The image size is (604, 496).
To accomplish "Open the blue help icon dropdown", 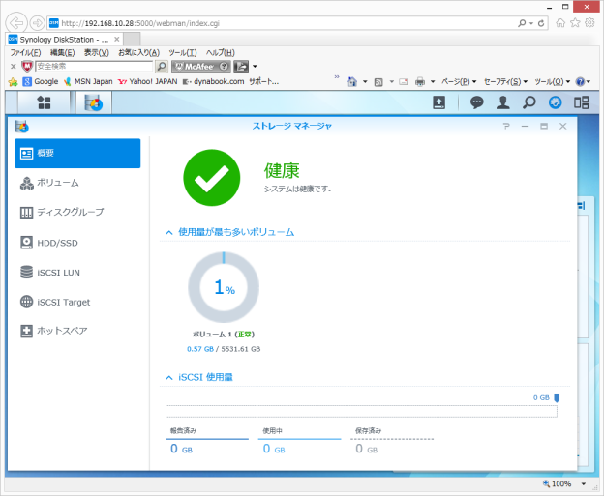I will pos(583,81).
